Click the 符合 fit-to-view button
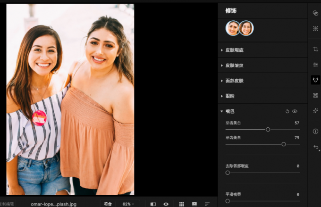321x207 pixels. point(108,204)
